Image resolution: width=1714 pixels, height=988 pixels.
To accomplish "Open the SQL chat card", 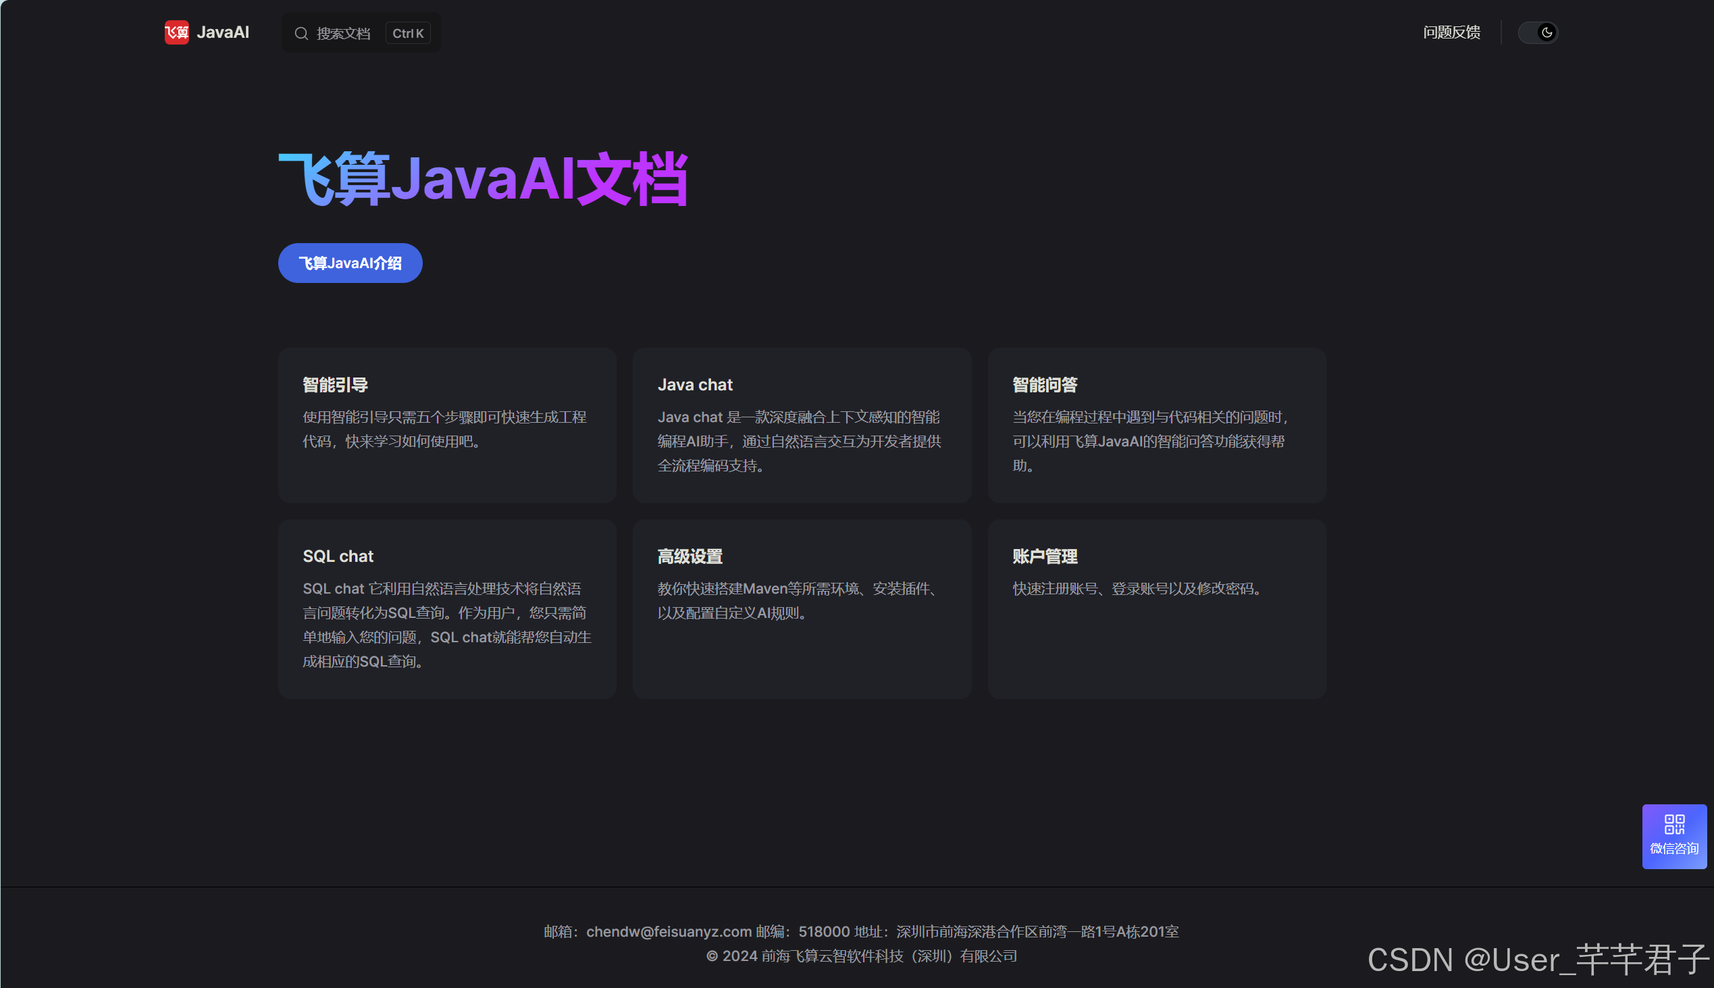I will point(447,609).
